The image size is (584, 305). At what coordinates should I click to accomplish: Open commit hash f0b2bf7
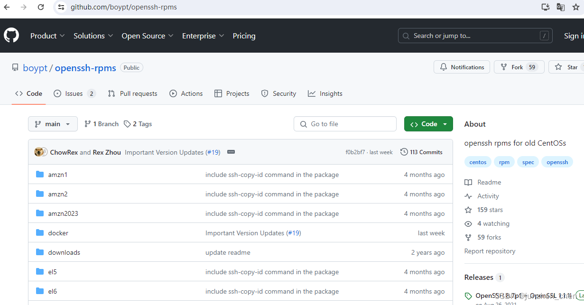coord(355,152)
